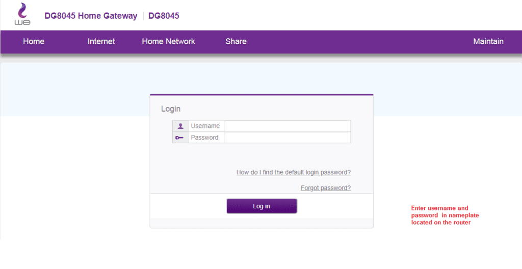Click the Username field label

coord(205,126)
